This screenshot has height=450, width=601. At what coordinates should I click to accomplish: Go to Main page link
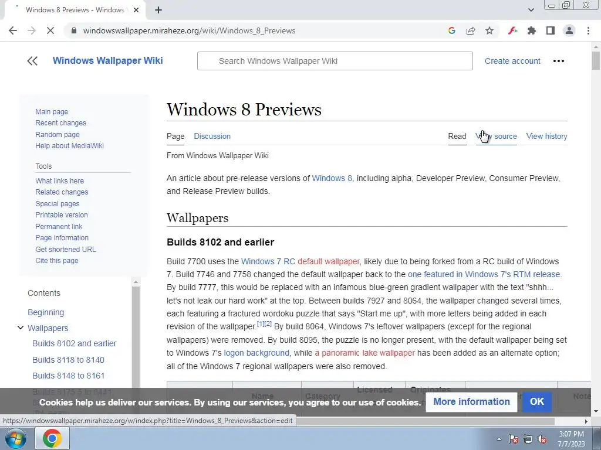click(x=52, y=112)
